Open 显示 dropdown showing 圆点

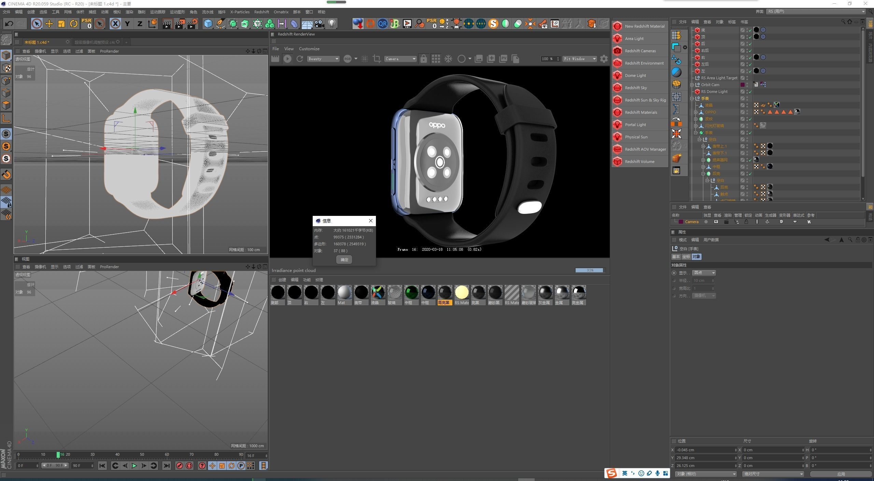(704, 273)
